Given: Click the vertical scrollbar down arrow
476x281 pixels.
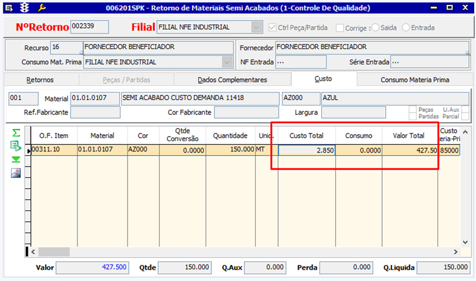Looking at the screenshot, I should pos(465,242).
